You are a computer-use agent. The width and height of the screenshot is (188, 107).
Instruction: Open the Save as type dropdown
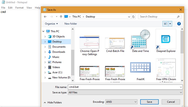pos(125,93)
